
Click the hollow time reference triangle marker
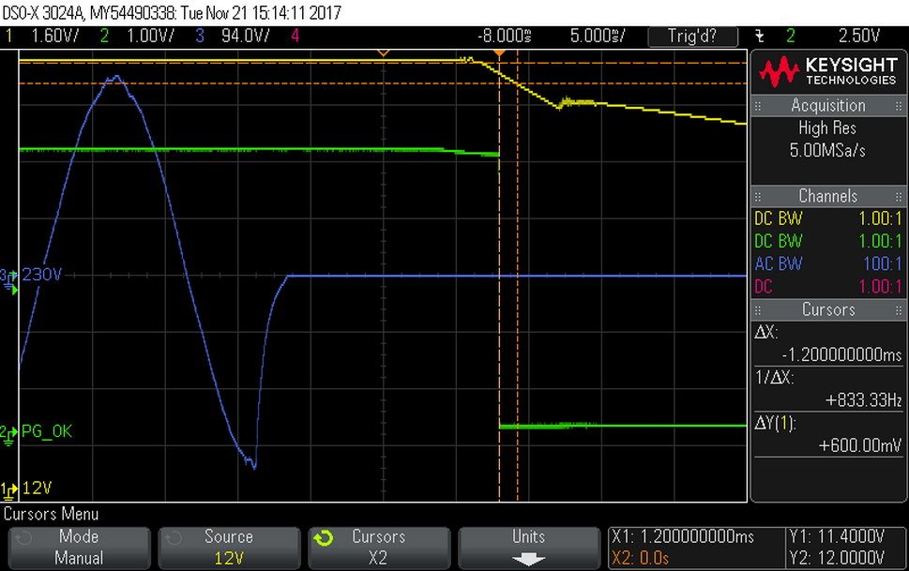click(x=383, y=53)
